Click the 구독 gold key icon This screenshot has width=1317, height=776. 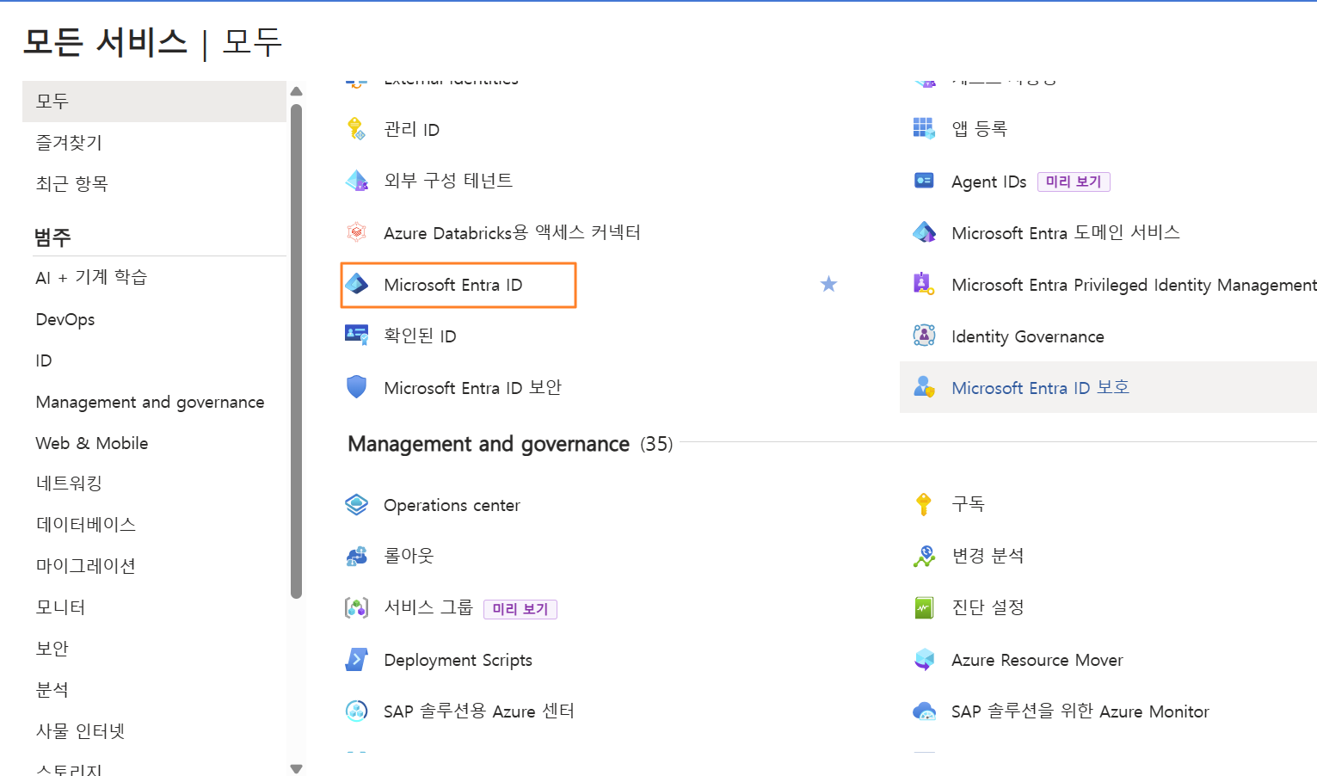[x=924, y=504]
